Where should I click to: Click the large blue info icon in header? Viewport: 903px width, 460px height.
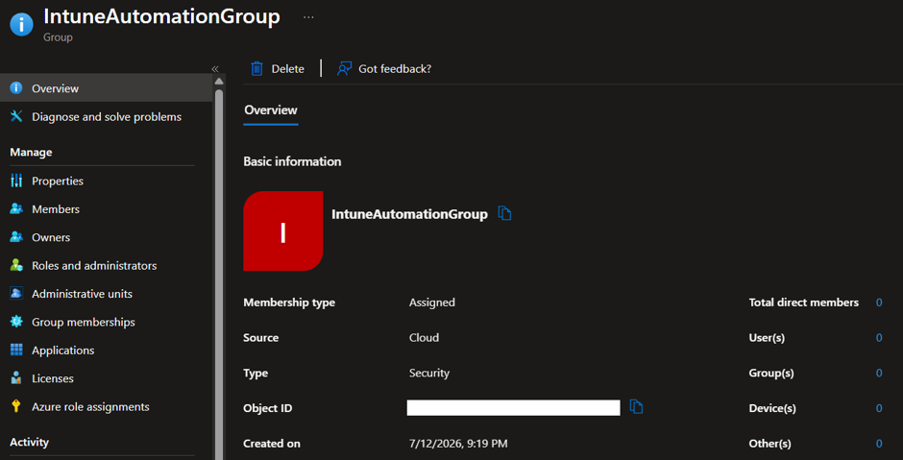(22, 24)
